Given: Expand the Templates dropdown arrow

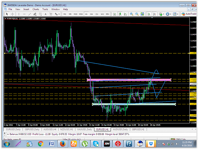Looking at the screenshot, I should [x=177, y=14].
